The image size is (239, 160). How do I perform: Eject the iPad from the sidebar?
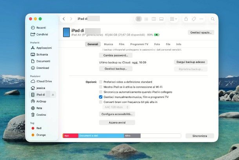(x=53, y=95)
